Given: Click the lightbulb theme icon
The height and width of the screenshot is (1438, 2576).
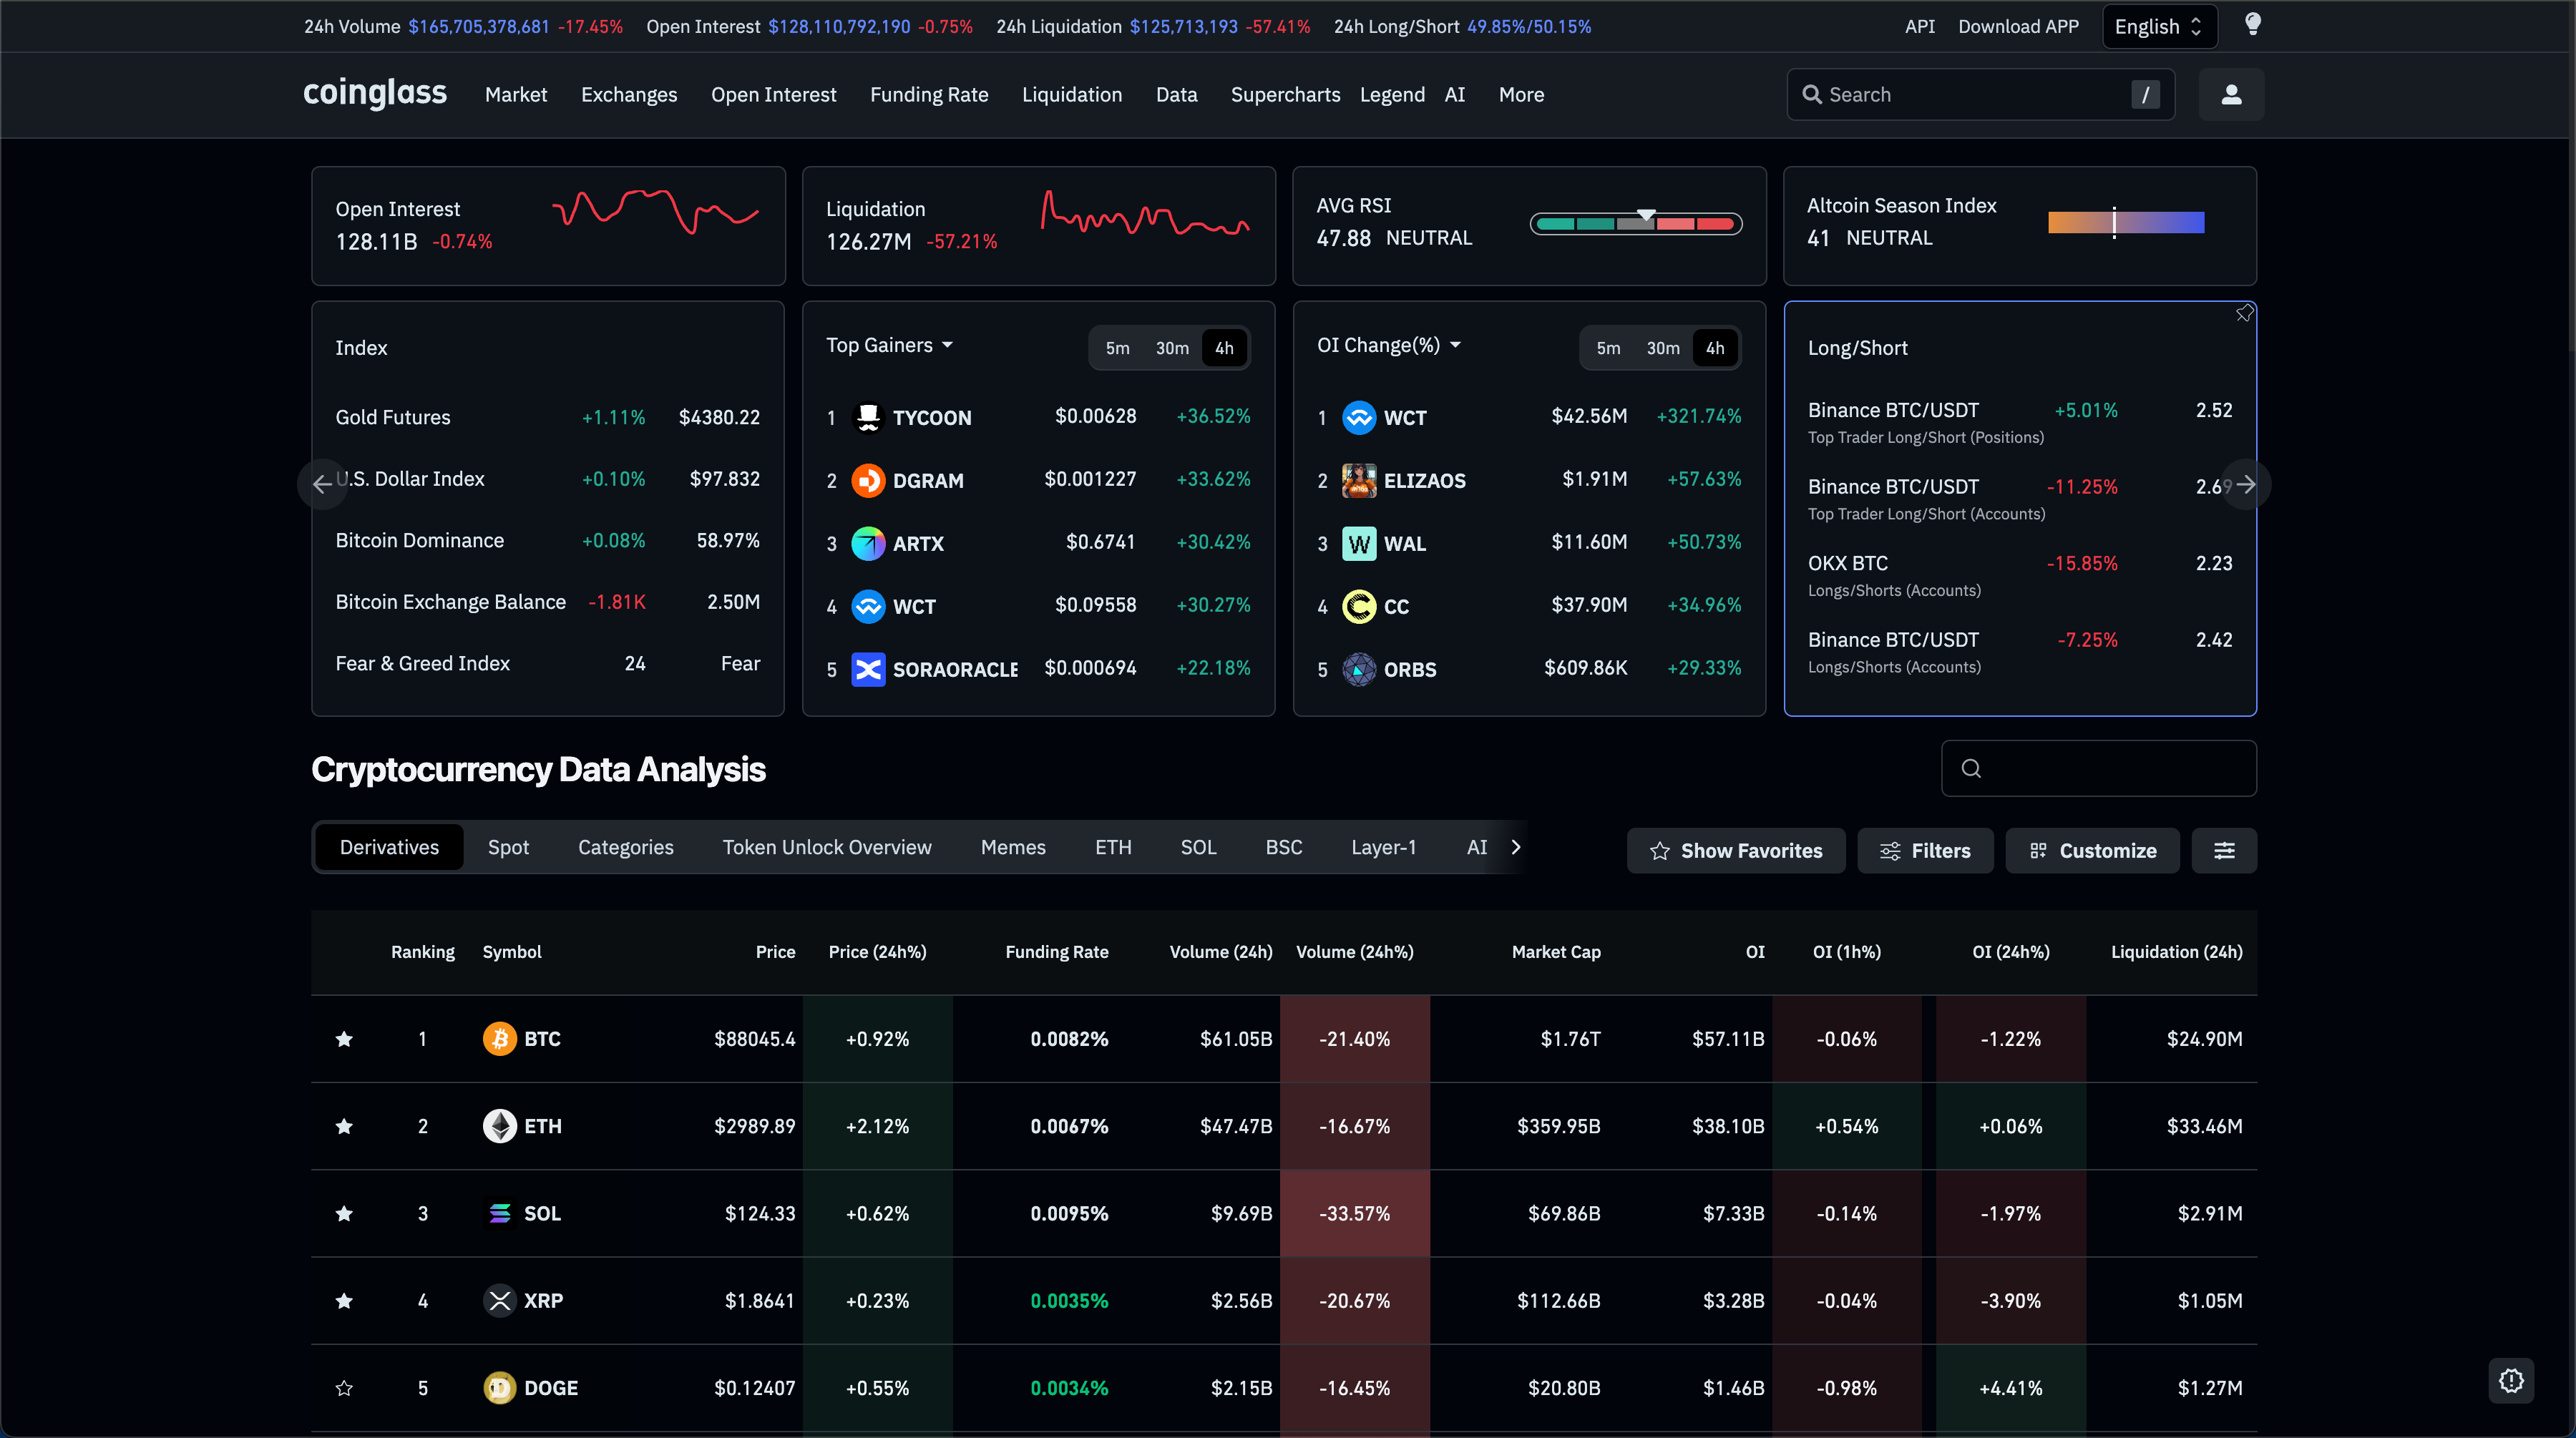Looking at the screenshot, I should (2252, 25).
